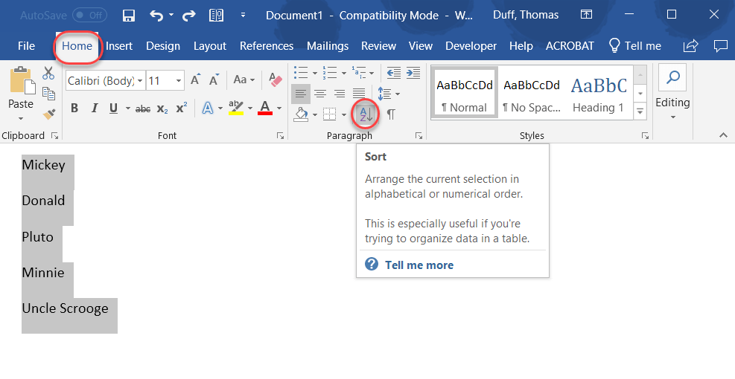The height and width of the screenshot is (379, 735).
Task: Switch to the Insert tab
Action: point(119,46)
